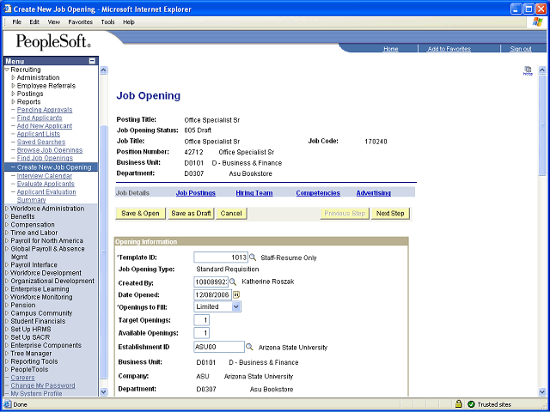Open the Find Job Openings link
550x412 pixels.
pos(45,158)
